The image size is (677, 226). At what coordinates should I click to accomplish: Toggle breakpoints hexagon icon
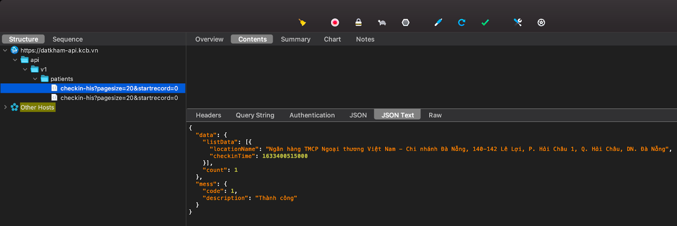click(x=405, y=22)
